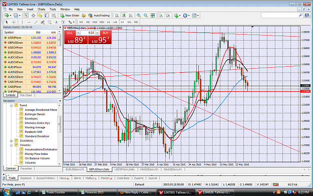Zoom in on the chart
The width and height of the screenshot is (313, 196).
pos(139,16)
